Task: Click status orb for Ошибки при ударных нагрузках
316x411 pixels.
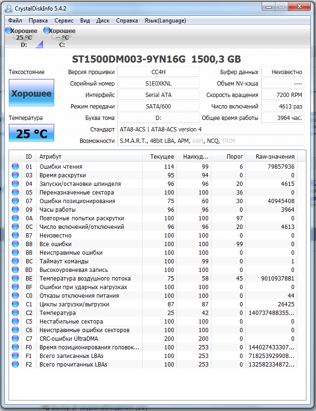Action: (15, 287)
